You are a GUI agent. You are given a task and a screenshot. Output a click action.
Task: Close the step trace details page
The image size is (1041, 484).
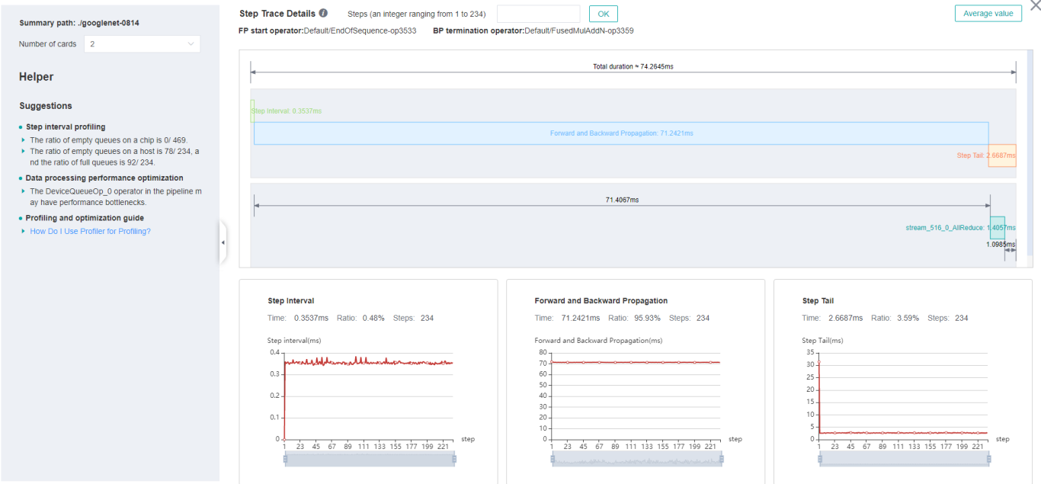point(1034,5)
